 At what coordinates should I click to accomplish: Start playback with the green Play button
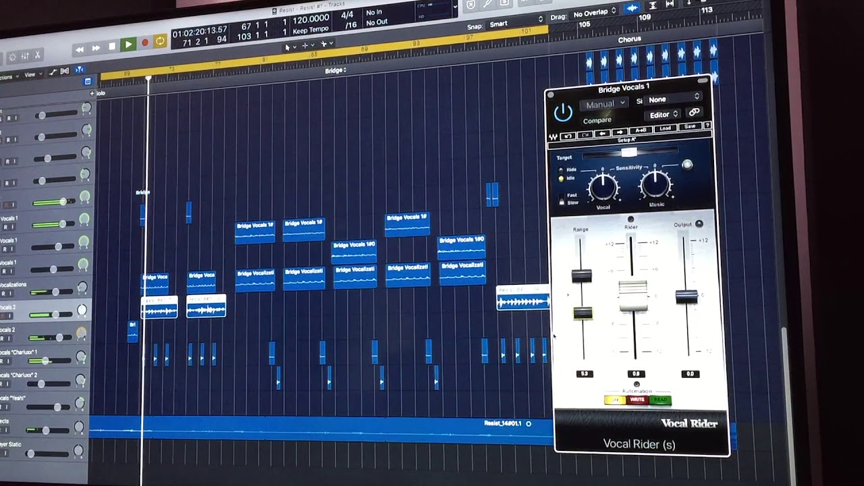128,45
